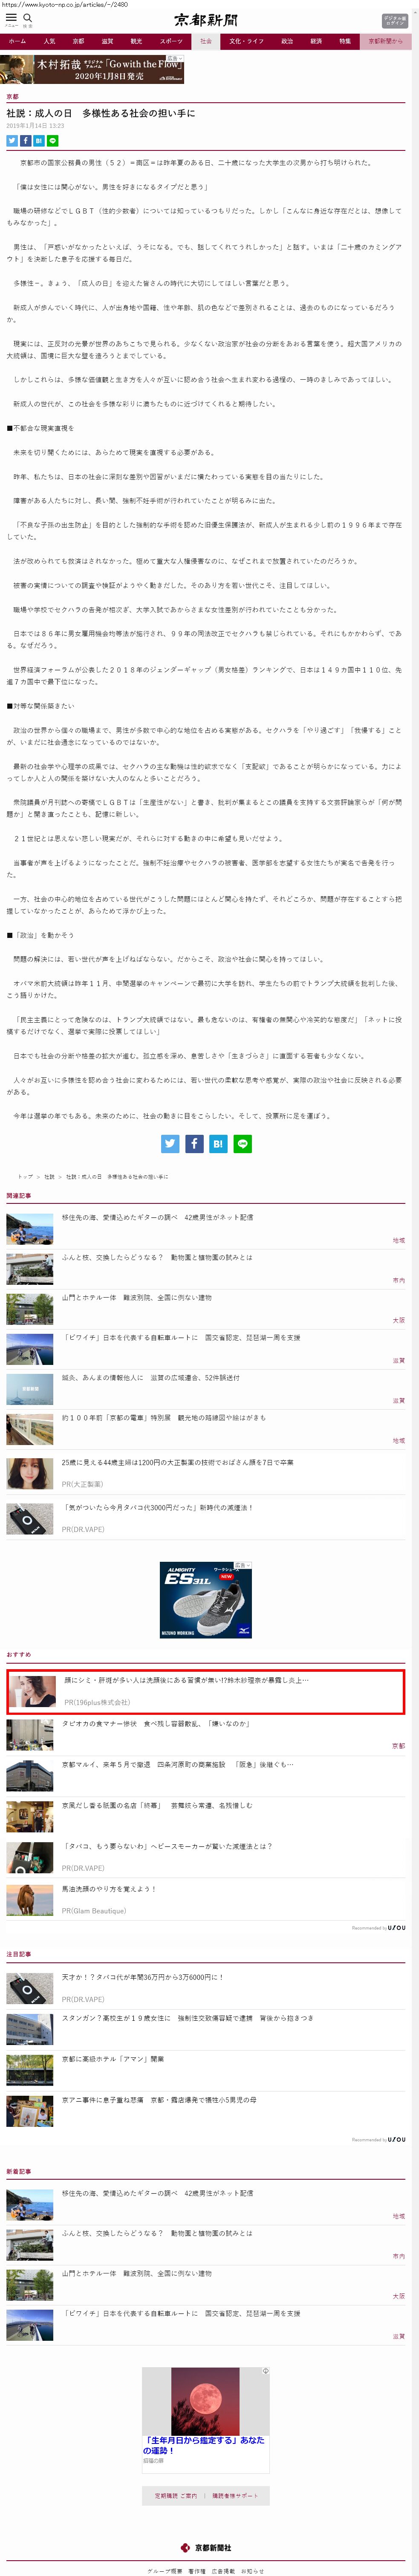Click 社説 in the breadcrumb trail
The image size is (419, 2576).
(x=49, y=1177)
